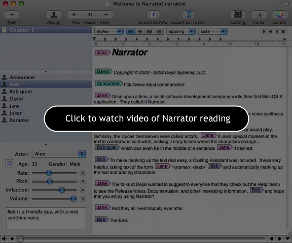Click the left tab stop icon in ruler bar
The image size is (292, 243).
(264, 31)
